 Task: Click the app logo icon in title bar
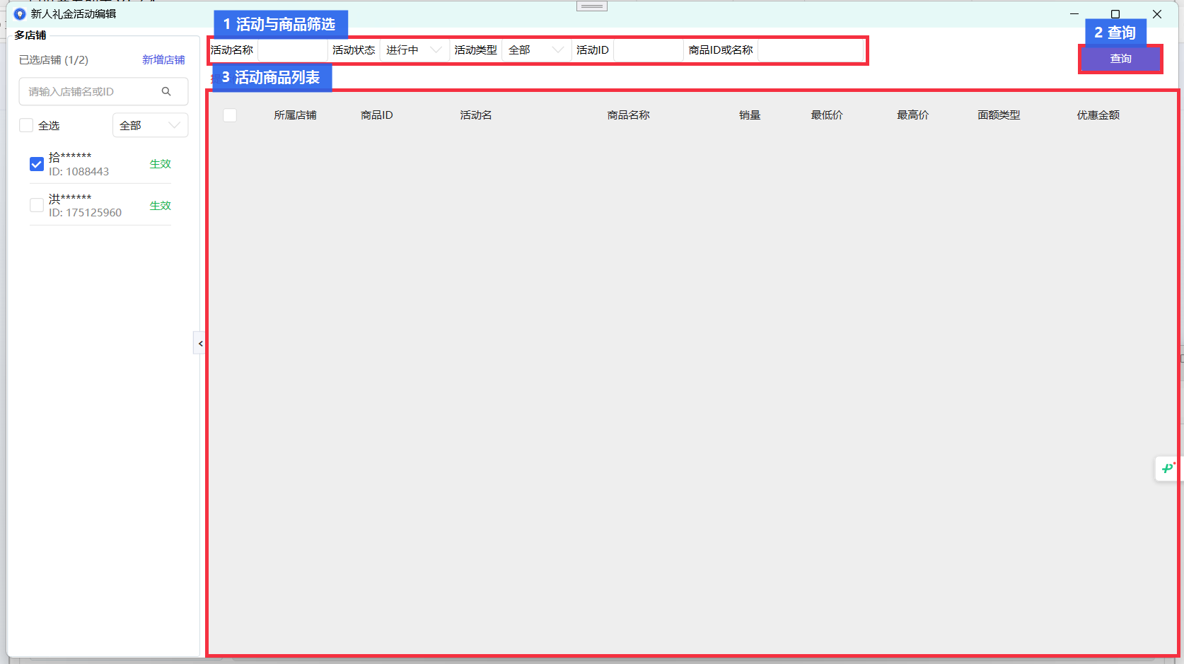click(x=20, y=14)
